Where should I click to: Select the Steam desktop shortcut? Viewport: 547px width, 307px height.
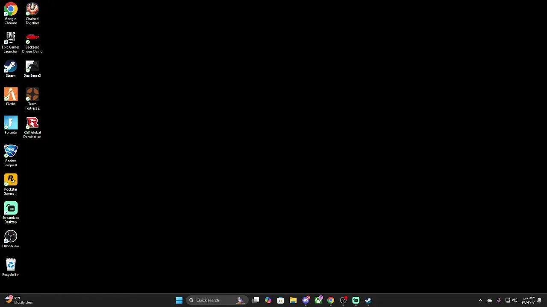click(11, 69)
